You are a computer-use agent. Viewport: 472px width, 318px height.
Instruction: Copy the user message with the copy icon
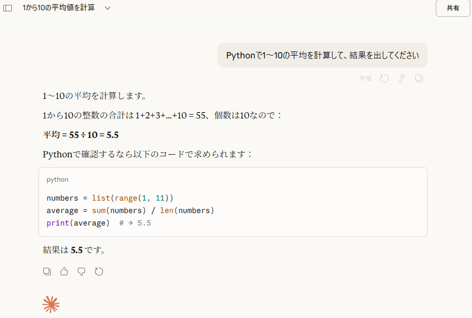tap(419, 78)
